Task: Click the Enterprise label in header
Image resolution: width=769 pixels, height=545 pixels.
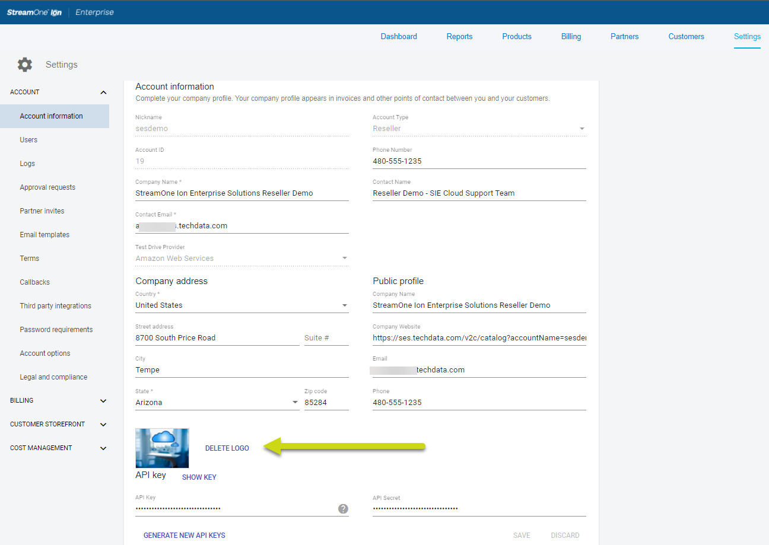Action: (94, 12)
